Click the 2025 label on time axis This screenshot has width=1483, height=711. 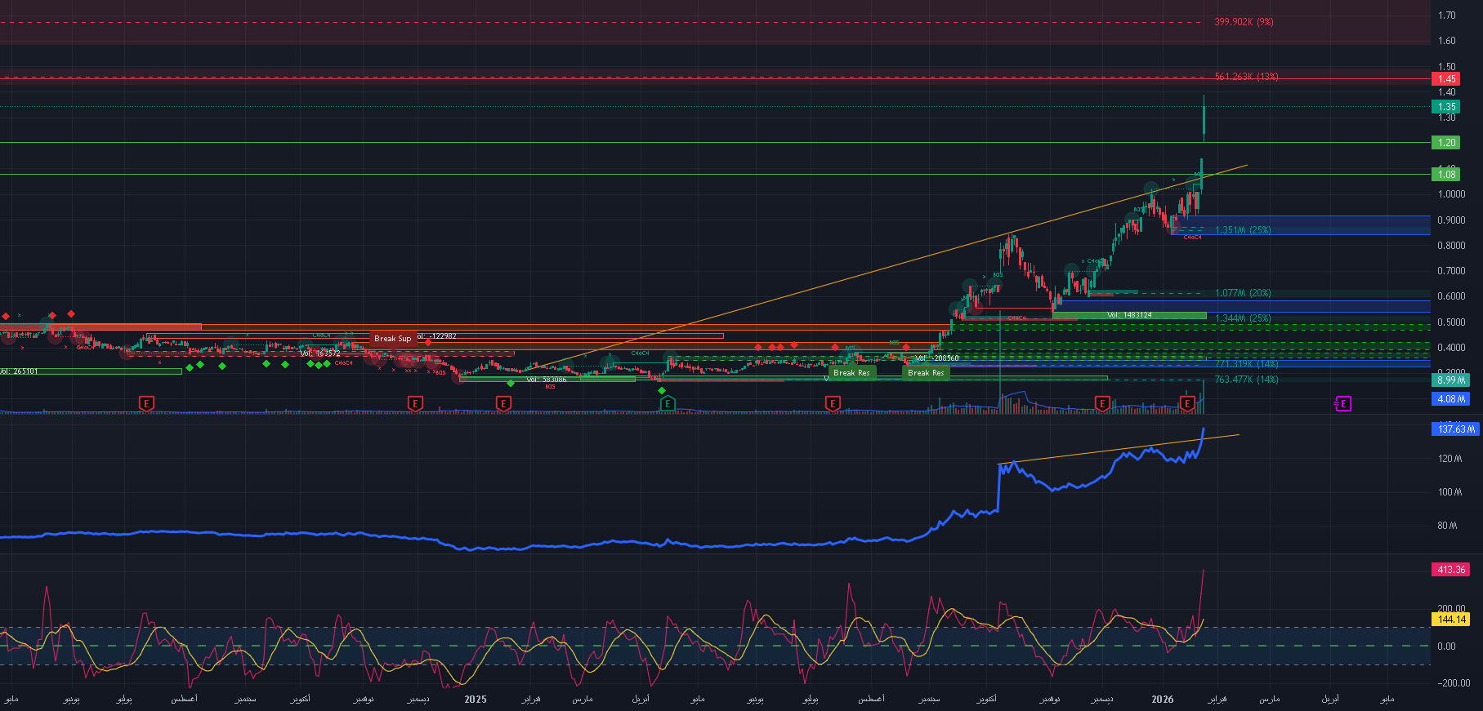[x=475, y=700]
